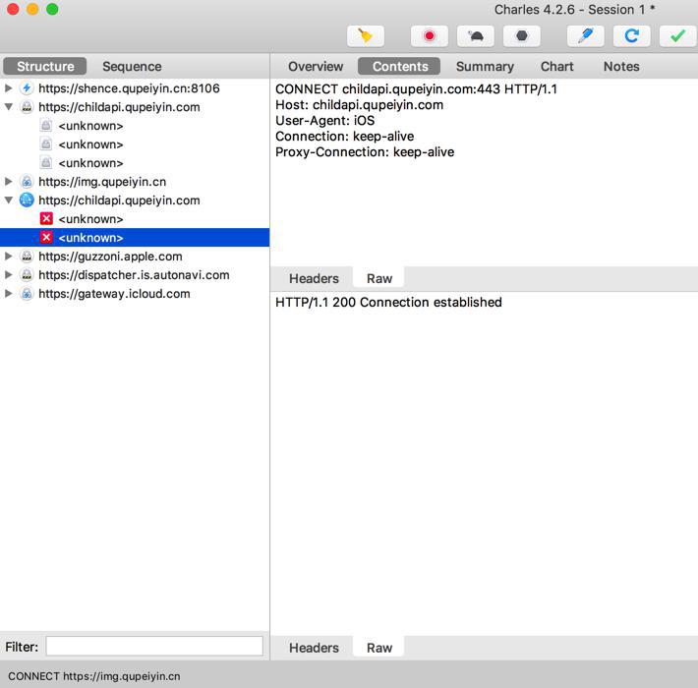Expand the dispatcher.is.autonavi.com node

coord(9,275)
